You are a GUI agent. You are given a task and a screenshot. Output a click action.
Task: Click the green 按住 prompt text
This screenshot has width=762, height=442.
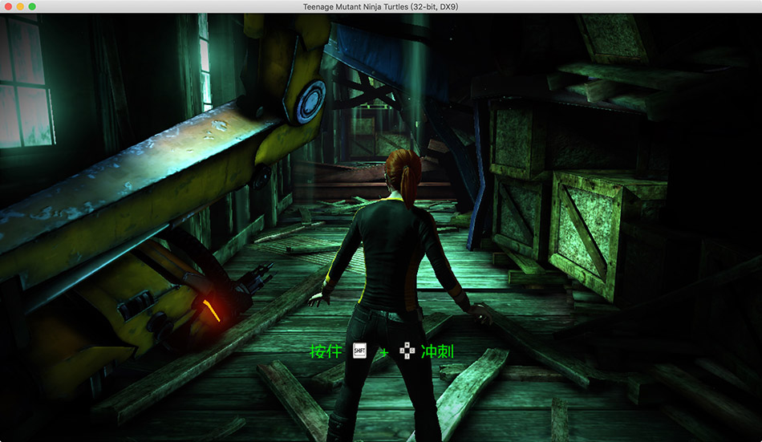coord(326,351)
